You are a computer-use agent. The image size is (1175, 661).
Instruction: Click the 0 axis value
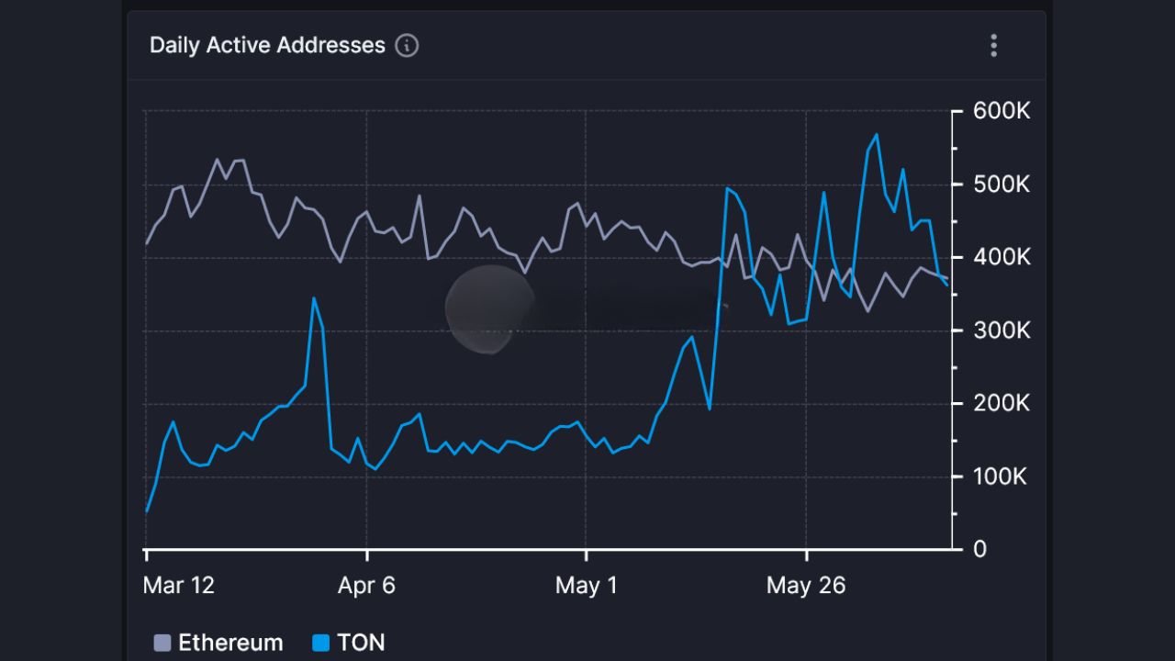(x=979, y=549)
